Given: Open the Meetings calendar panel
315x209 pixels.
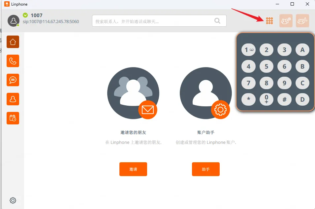Looking at the screenshot, I should [13, 118].
